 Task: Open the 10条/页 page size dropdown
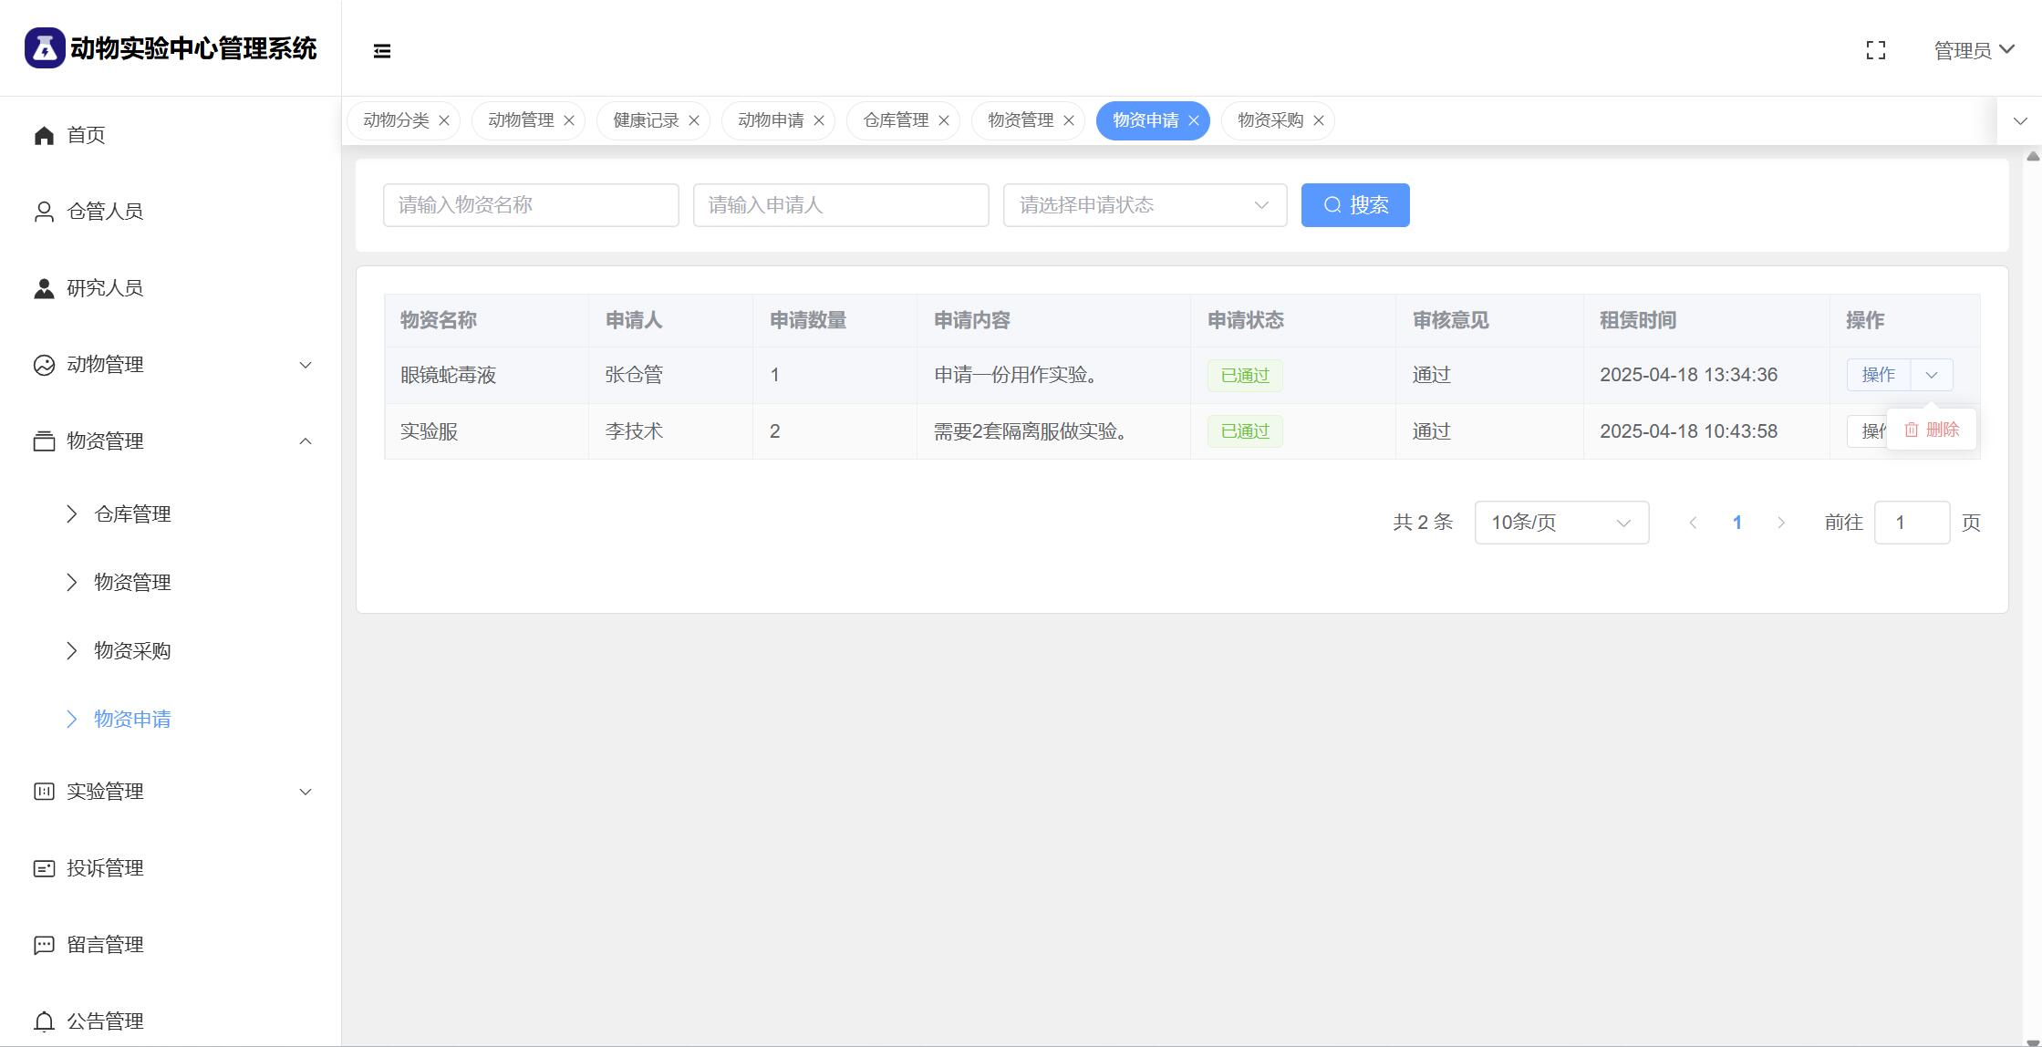[x=1560, y=523]
